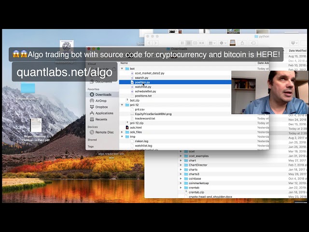Select Dropbox in Finder sidebar
The image size is (309, 232).
coord(102,107)
